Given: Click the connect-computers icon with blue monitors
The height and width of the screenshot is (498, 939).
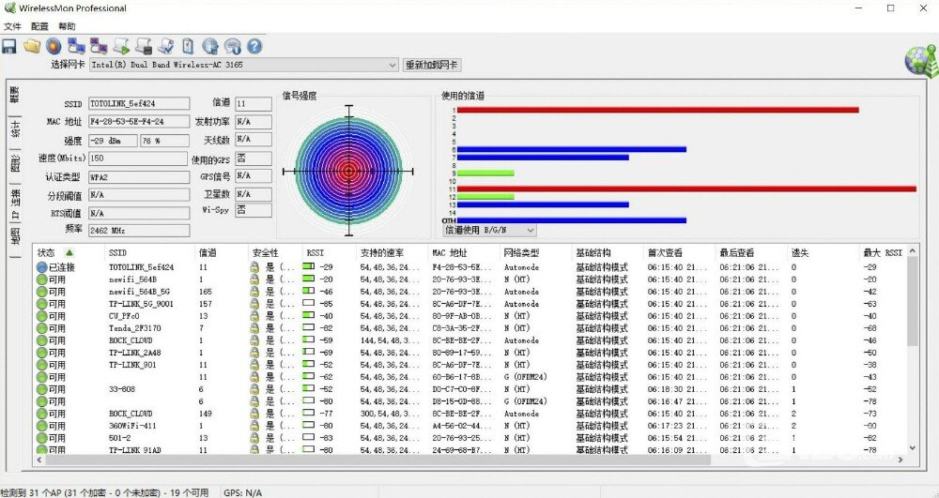Looking at the screenshot, I should 76,46.
